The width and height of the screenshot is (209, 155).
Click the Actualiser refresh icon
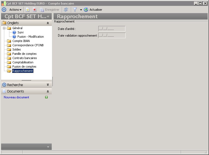coord(86,10)
